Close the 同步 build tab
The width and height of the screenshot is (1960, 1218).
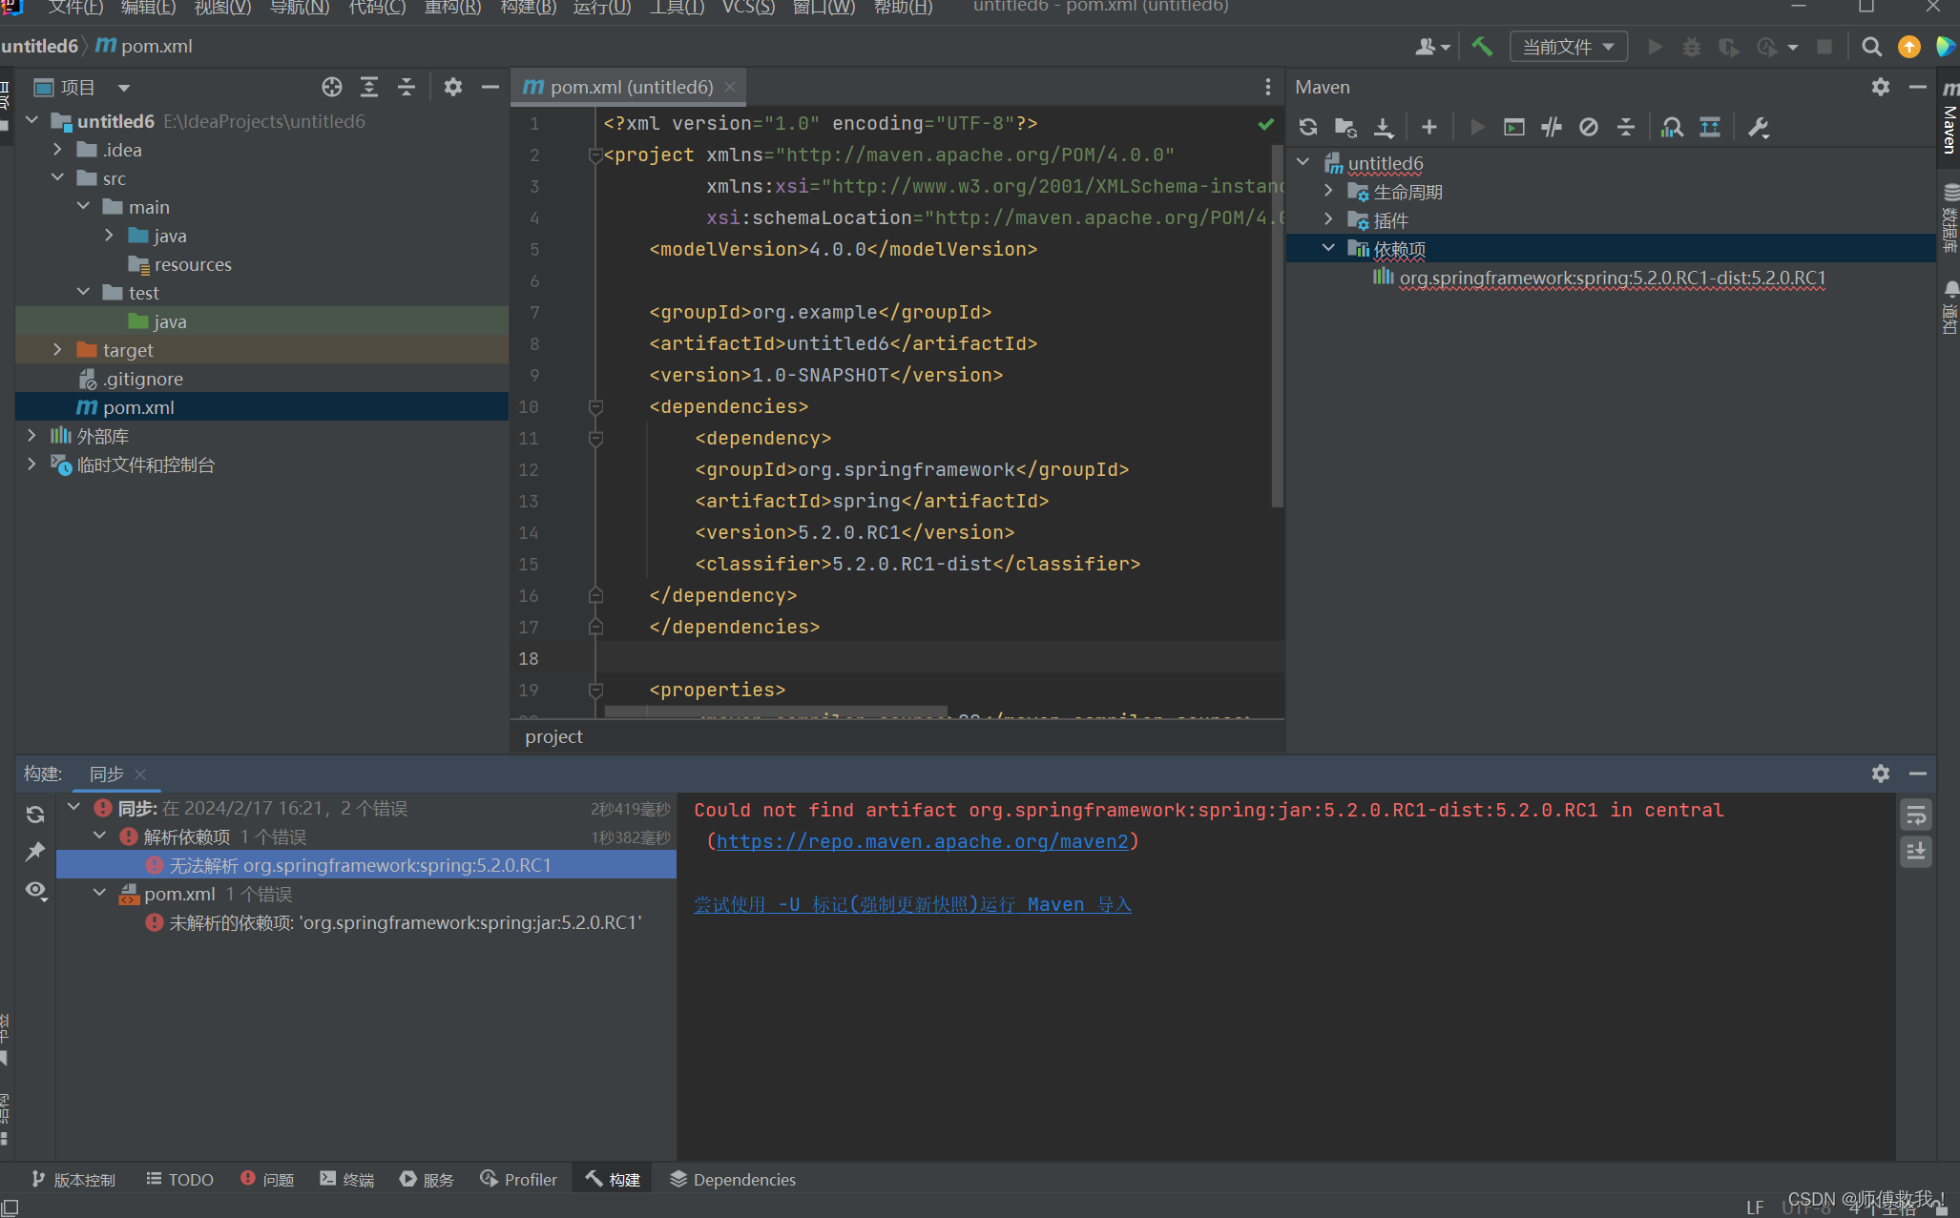point(140,774)
